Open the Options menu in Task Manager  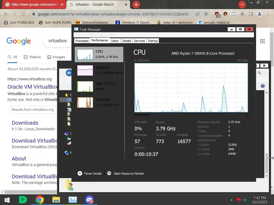pyautogui.click(x=90, y=35)
